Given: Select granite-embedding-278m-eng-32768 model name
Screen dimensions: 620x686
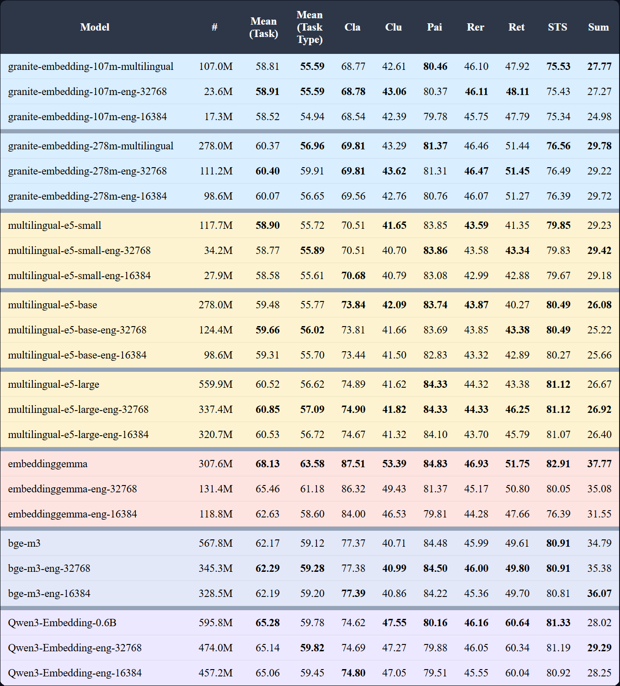Looking at the screenshot, I should coord(87,171).
